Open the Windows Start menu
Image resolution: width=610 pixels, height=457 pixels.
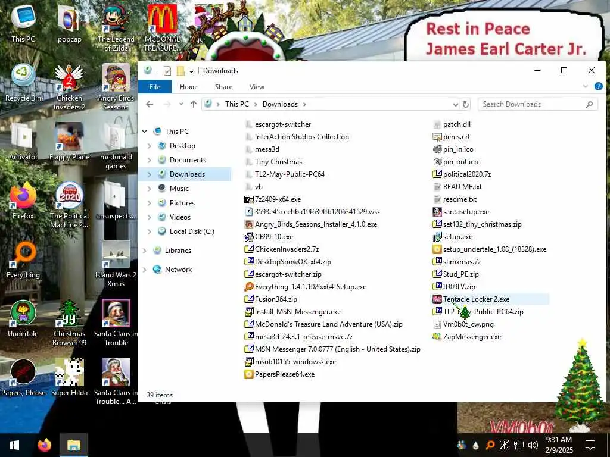click(14, 445)
